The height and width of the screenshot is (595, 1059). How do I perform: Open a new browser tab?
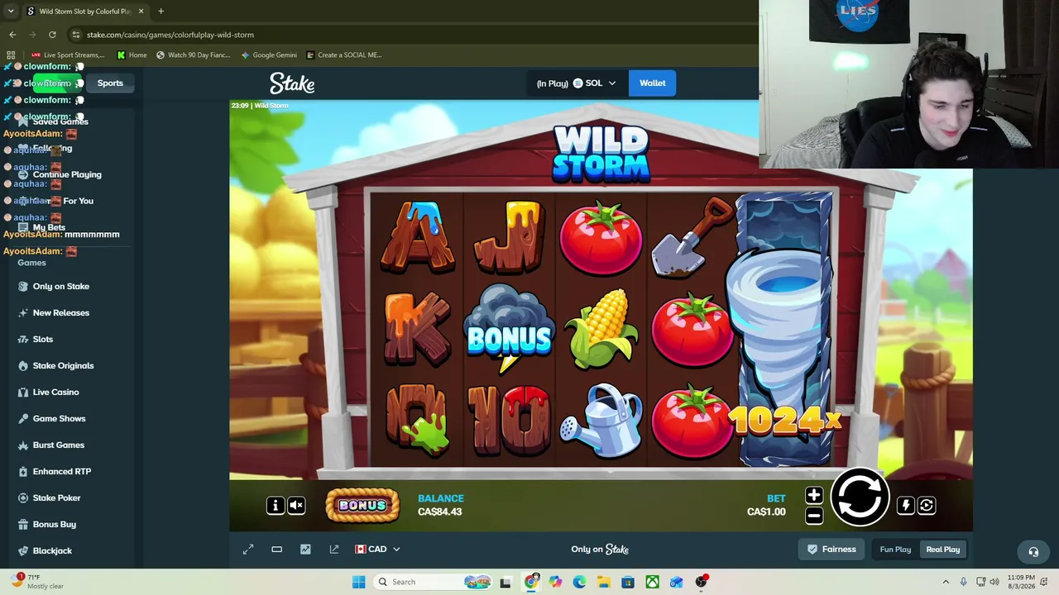coord(161,11)
